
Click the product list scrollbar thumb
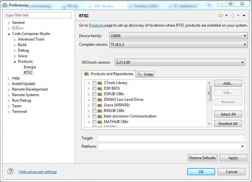tap(209, 93)
